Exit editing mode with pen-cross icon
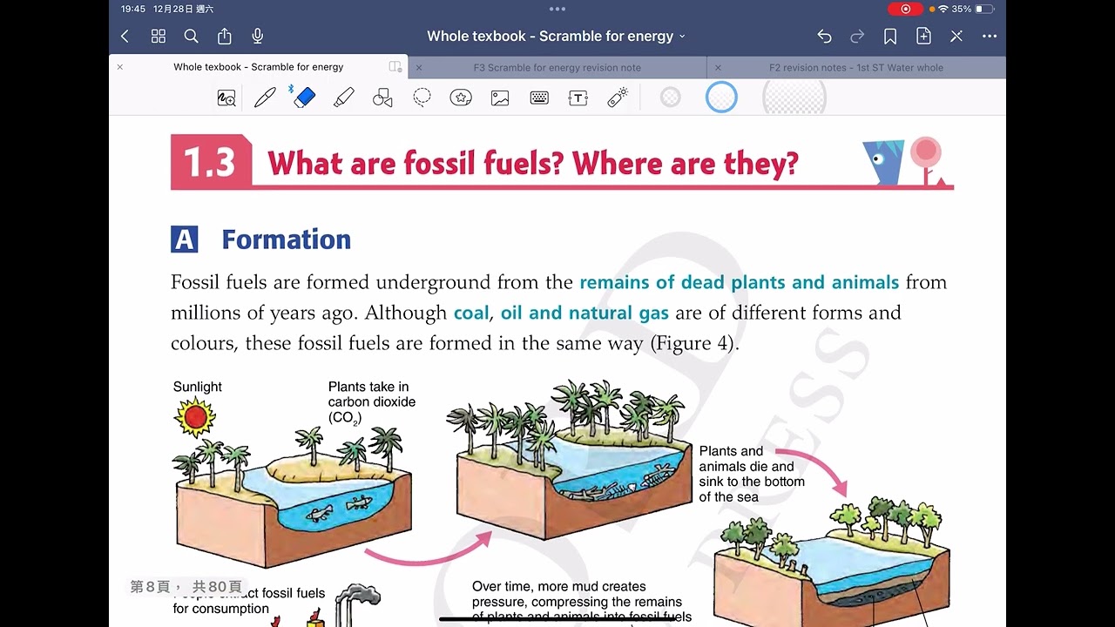The width and height of the screenshot is (1115, 627). click(956, 36)
